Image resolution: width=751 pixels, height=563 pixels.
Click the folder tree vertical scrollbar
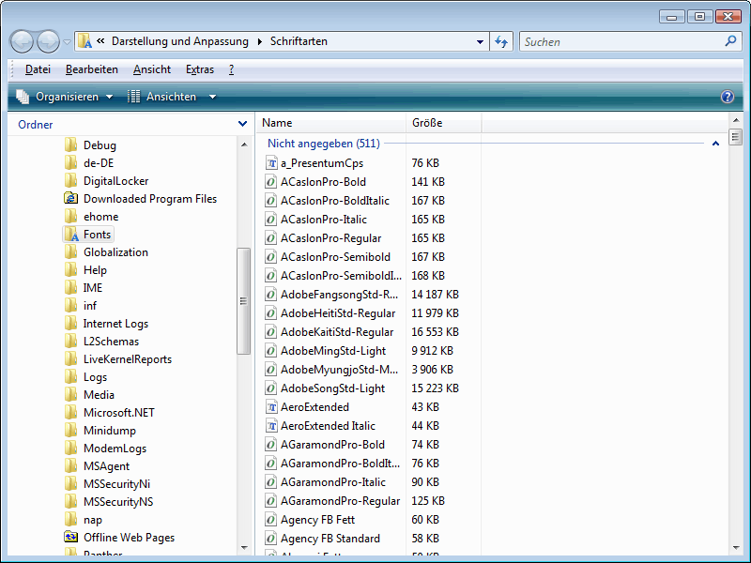[243, 300]
